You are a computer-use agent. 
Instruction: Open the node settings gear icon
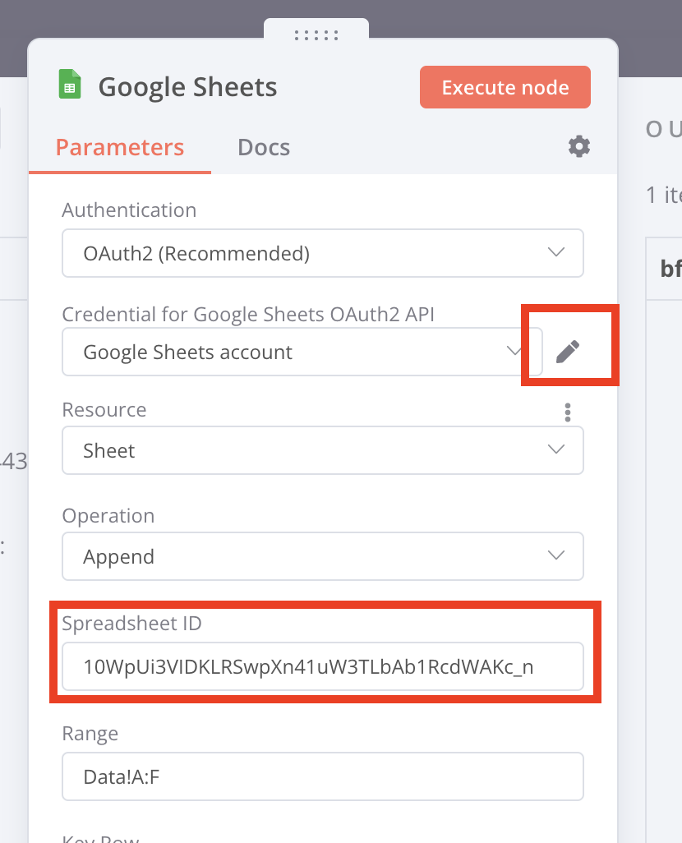pyautogui.click(x=578, y=146)
